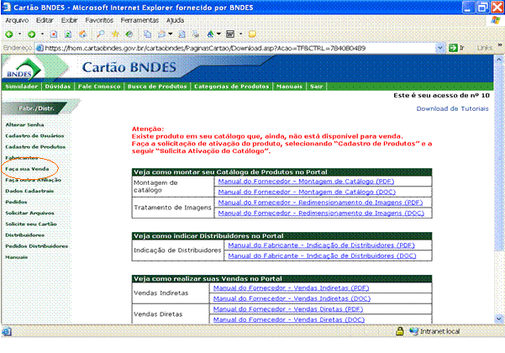Click the page icon in the address bar
The image size is (505, 353).
click(40, 48)
